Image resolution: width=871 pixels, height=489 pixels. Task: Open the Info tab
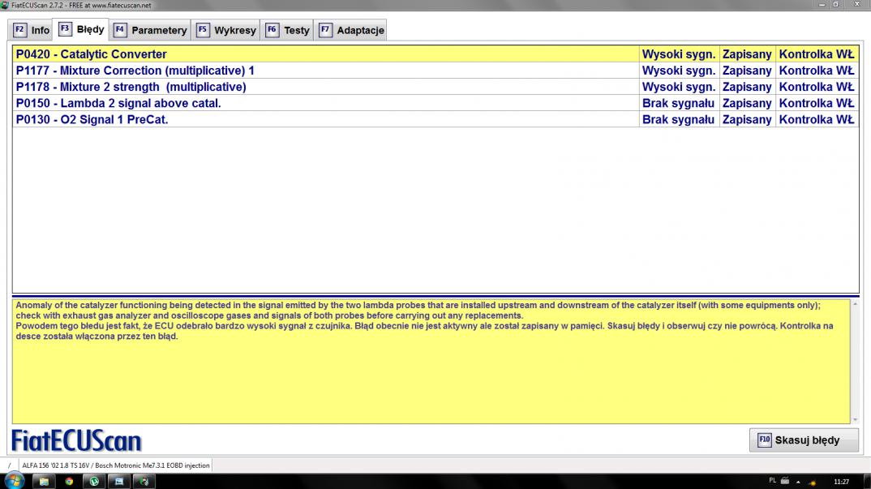pos(31,30)
